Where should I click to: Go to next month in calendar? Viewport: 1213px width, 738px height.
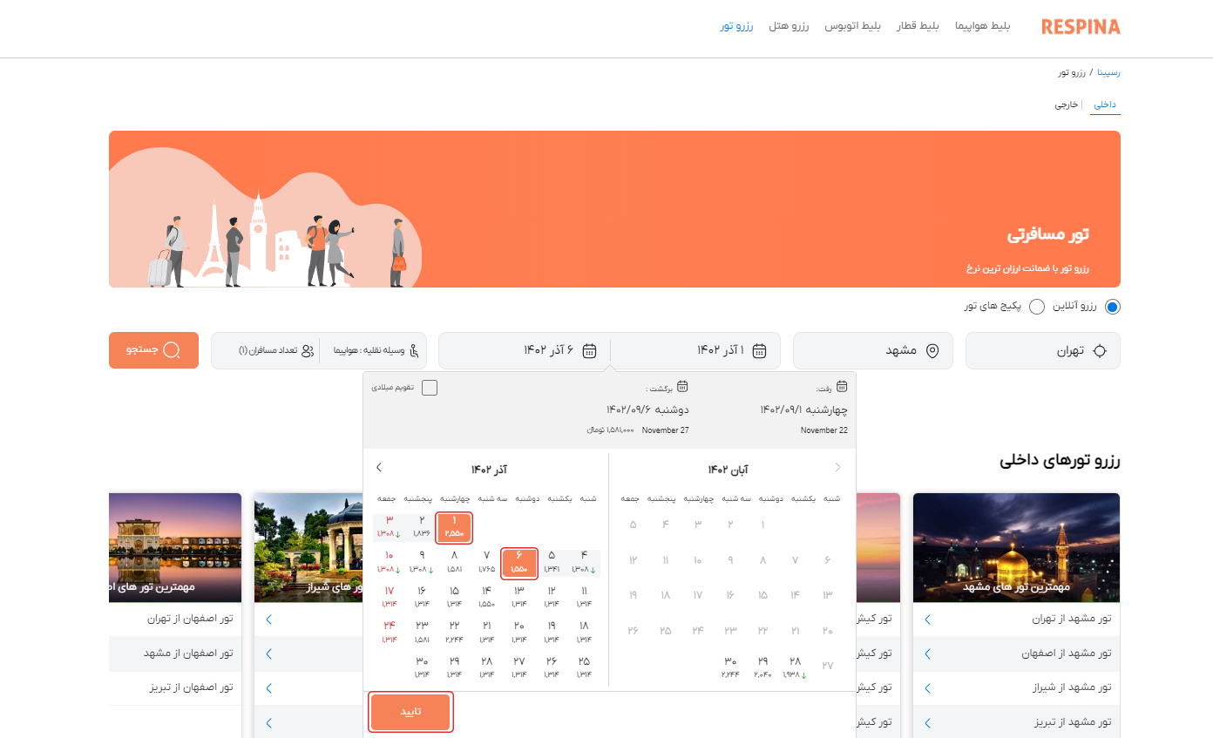click(379, 468)
